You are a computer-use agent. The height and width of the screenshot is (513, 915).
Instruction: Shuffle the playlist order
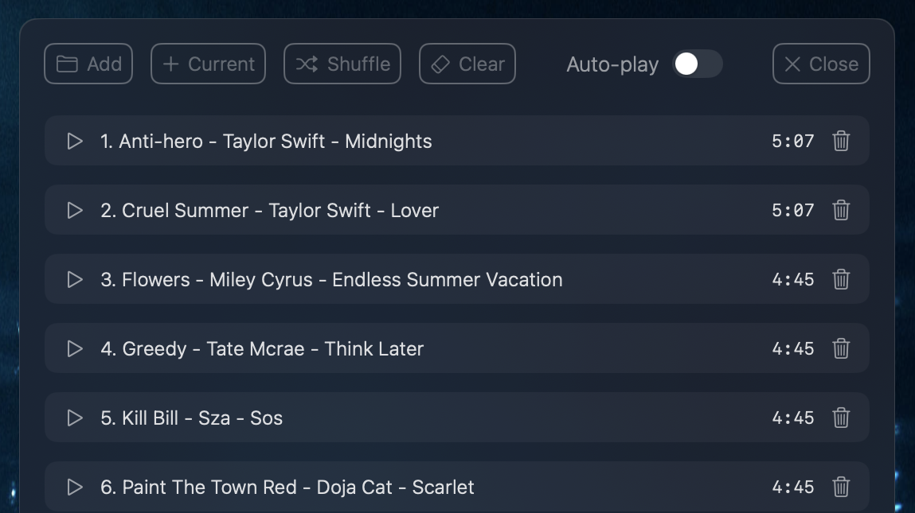coord(342,64)
